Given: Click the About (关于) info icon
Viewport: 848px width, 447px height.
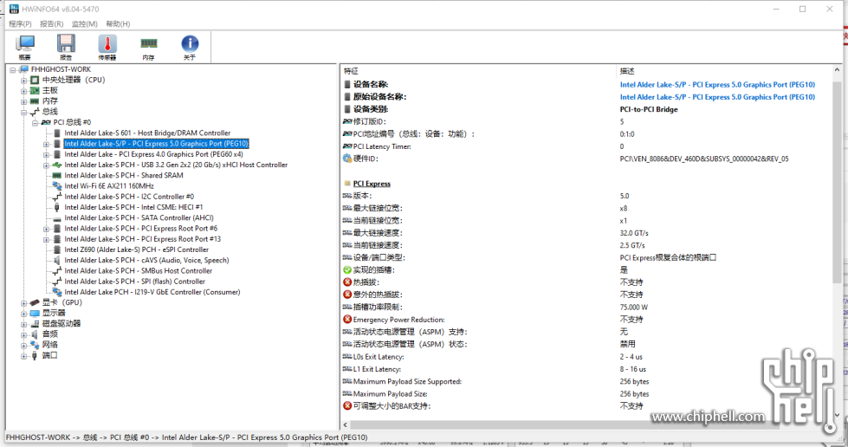Looking at the screenshot, I should point(190,47).
